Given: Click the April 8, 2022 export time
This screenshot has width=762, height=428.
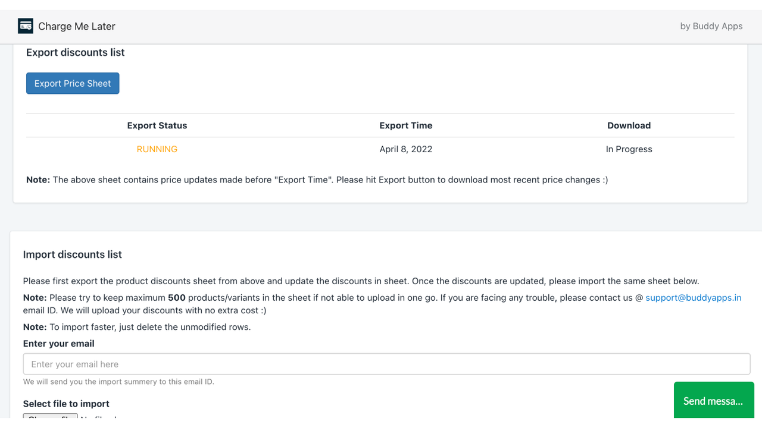Looking at the screenshot, I should click(x=406, y=149).
